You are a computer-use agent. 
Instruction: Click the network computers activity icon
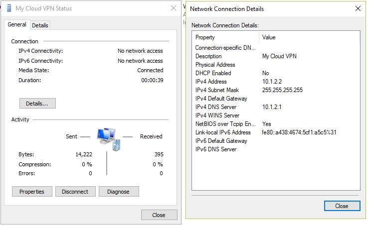click(x=109, y=139)
